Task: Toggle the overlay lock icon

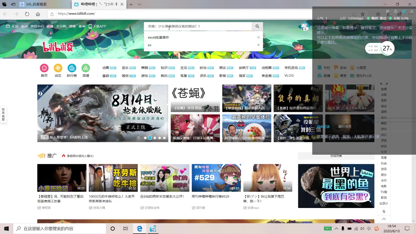Action: [396, 12]
